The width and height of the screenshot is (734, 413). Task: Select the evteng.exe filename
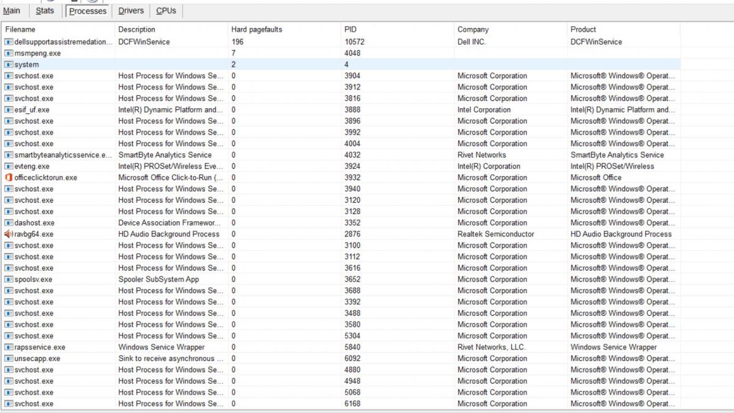[x=32, y=166]
